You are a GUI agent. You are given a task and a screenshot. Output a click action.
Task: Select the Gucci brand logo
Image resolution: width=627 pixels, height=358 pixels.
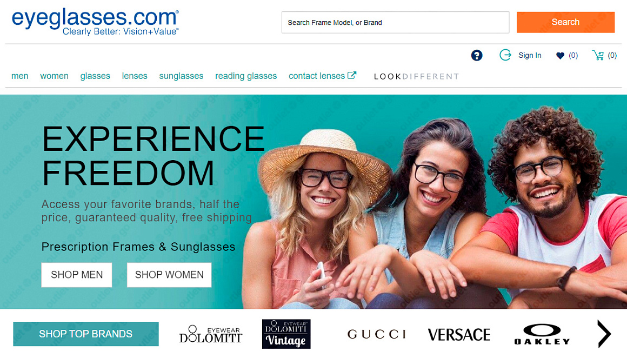(377, 334)
